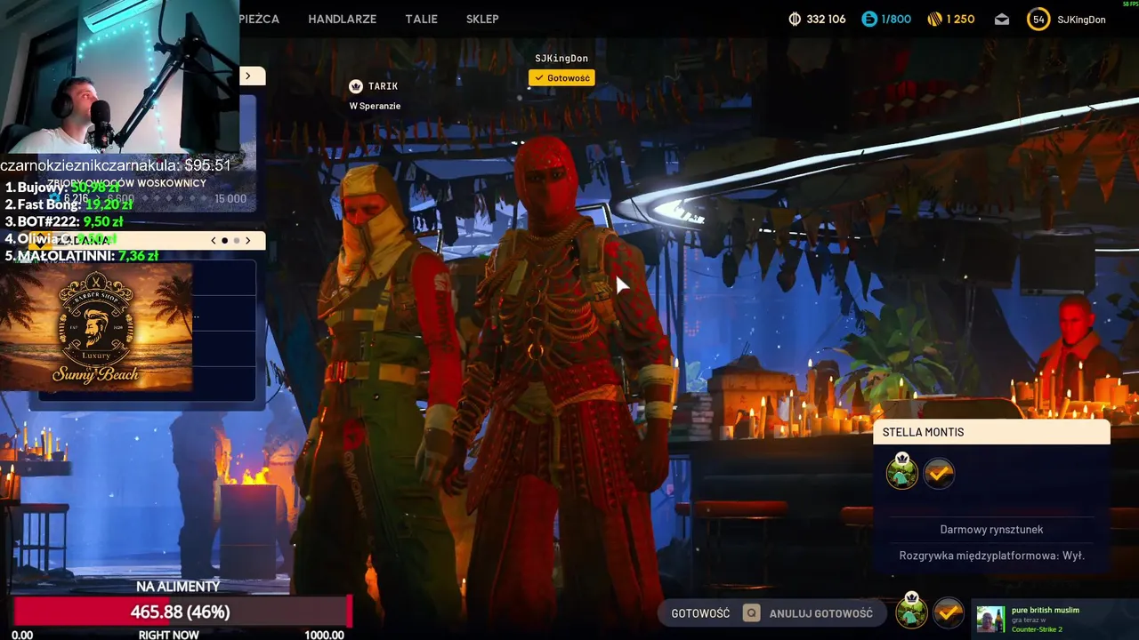Click the ready checkmark avatar in Stella Montis panel

[939, 474]
